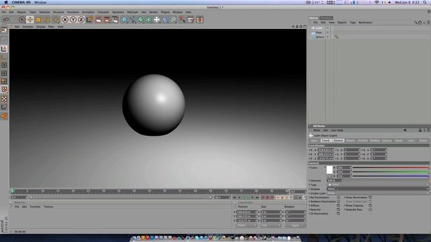
Task: Select the Live Selection tool
Action: click(x=22, y=19)
